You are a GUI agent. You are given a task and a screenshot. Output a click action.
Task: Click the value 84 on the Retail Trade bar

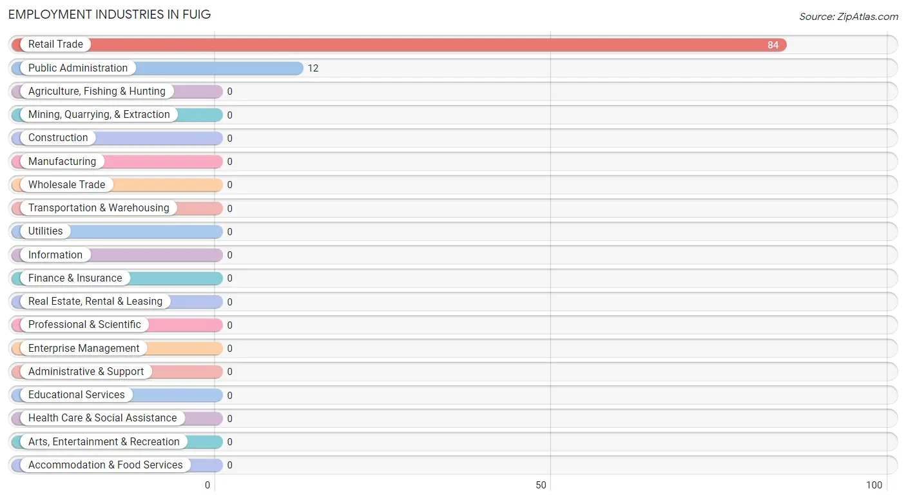pos(773,44)
